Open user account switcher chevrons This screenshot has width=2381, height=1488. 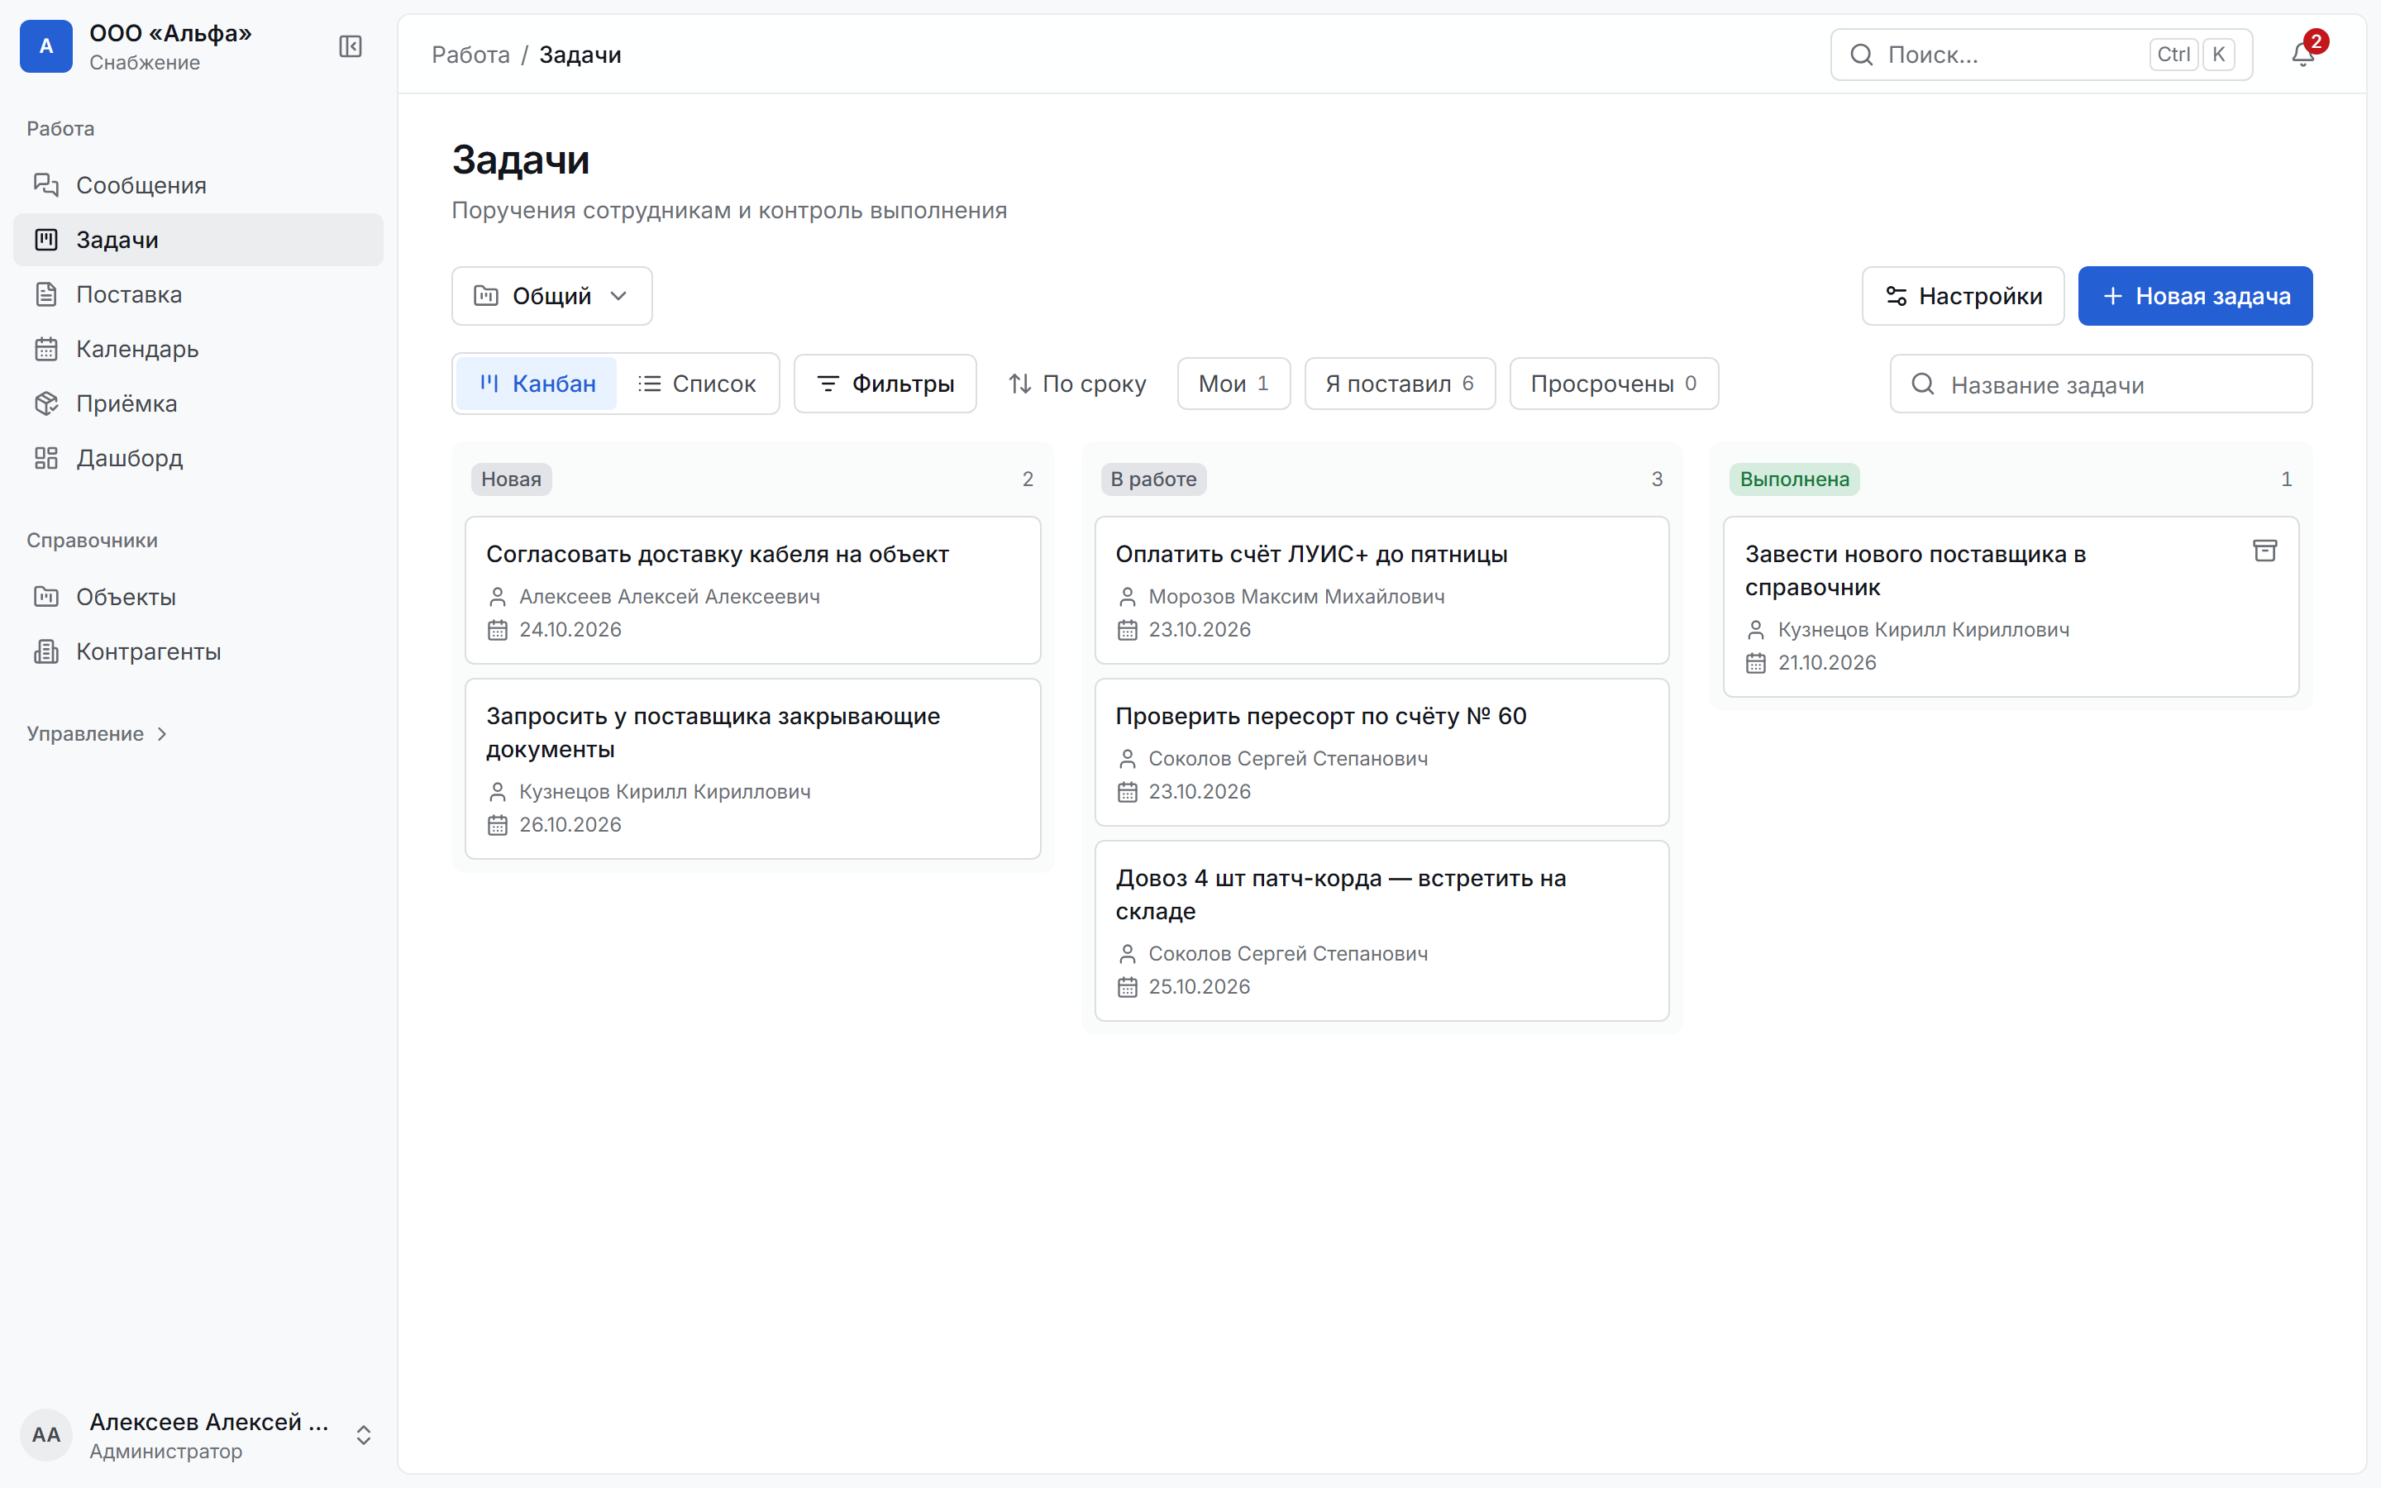click(x=363, y=1435)
